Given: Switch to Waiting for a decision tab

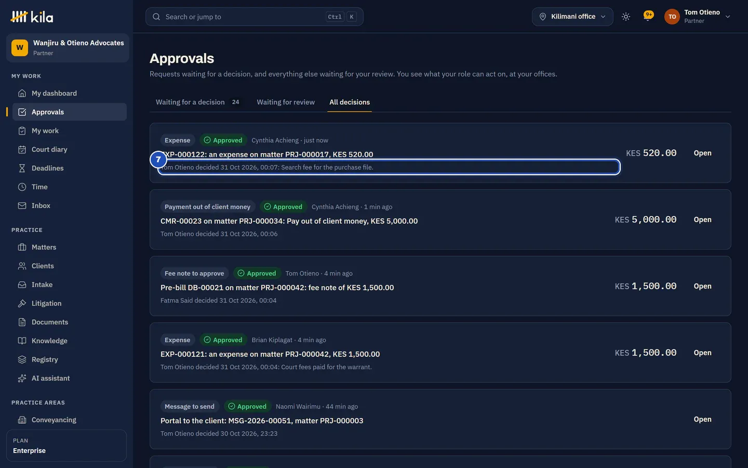Looking at the screenshot, I should click(198, 102).
